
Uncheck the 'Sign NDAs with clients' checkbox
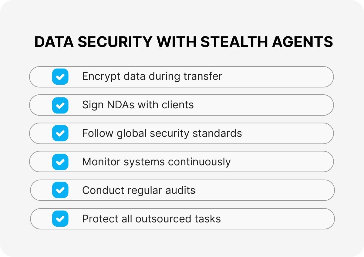(60, 105)
